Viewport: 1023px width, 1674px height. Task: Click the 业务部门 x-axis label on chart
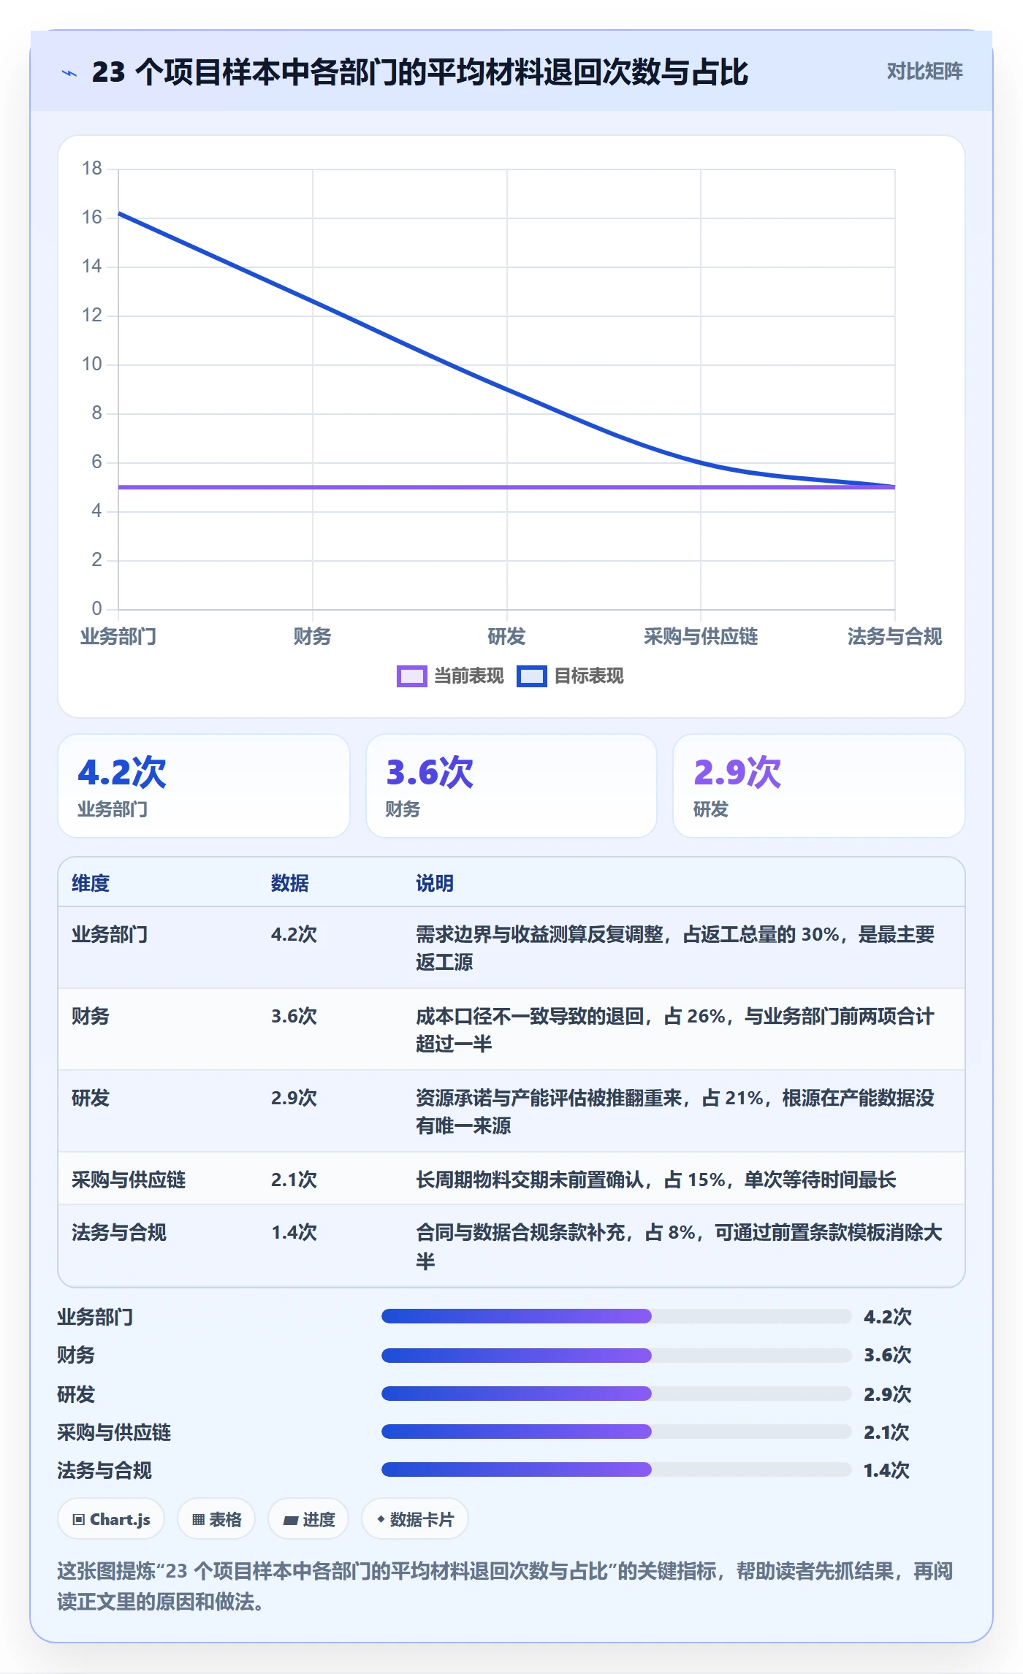coord(118,636)
